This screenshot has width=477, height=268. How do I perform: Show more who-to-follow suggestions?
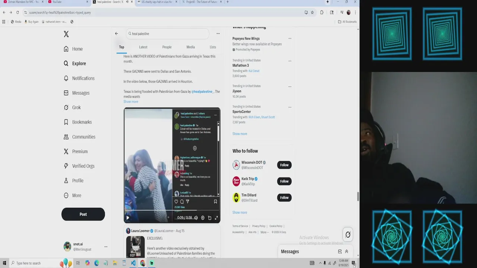[240, 213]
